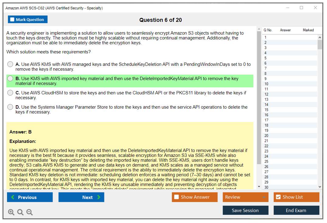Enable the Show Answer checkbox
This screenshot has height=223, width=327.
point(176,197)
